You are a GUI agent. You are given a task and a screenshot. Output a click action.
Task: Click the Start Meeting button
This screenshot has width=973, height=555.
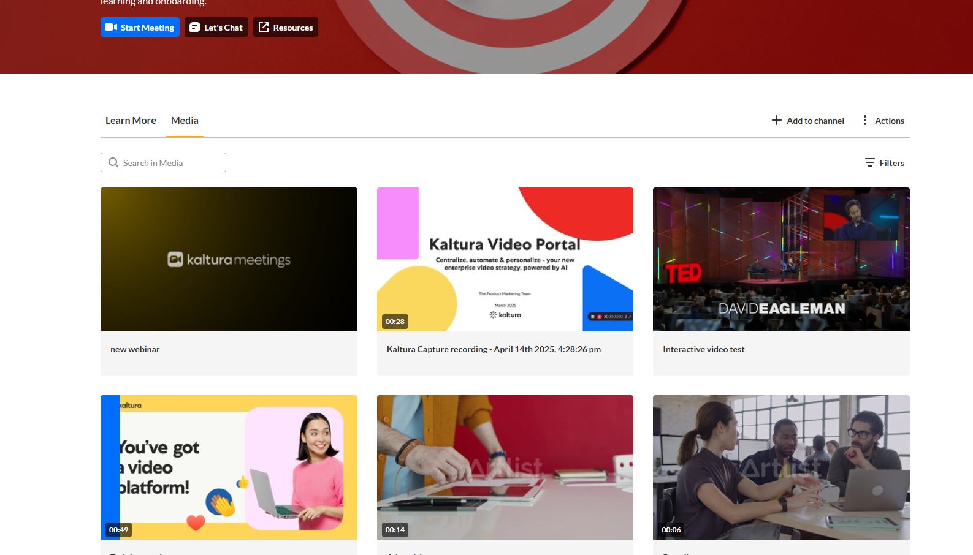(x=140, y=27)
